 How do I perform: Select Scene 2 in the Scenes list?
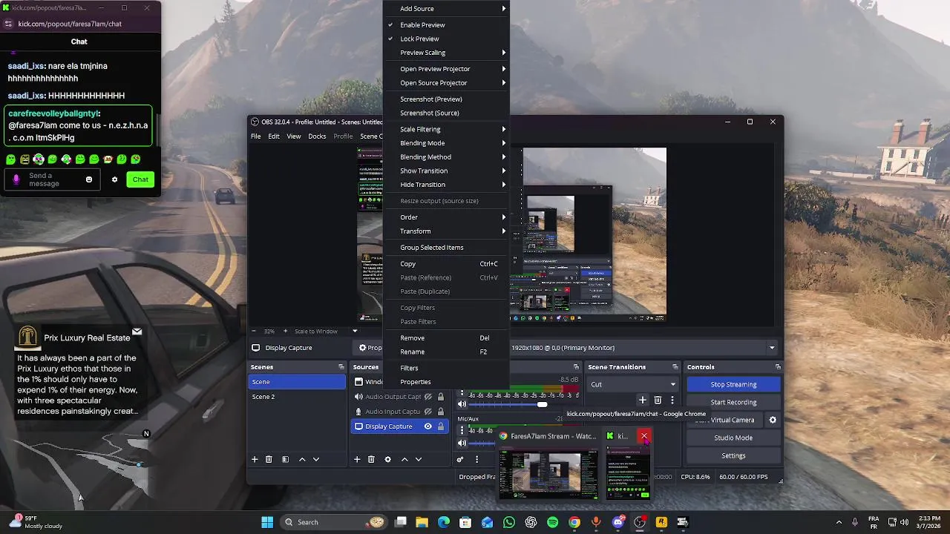click(x=297, y=397)
